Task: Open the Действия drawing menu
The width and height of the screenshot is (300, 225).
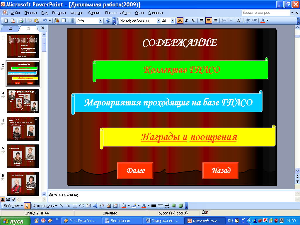Action: tap(13, 206)
